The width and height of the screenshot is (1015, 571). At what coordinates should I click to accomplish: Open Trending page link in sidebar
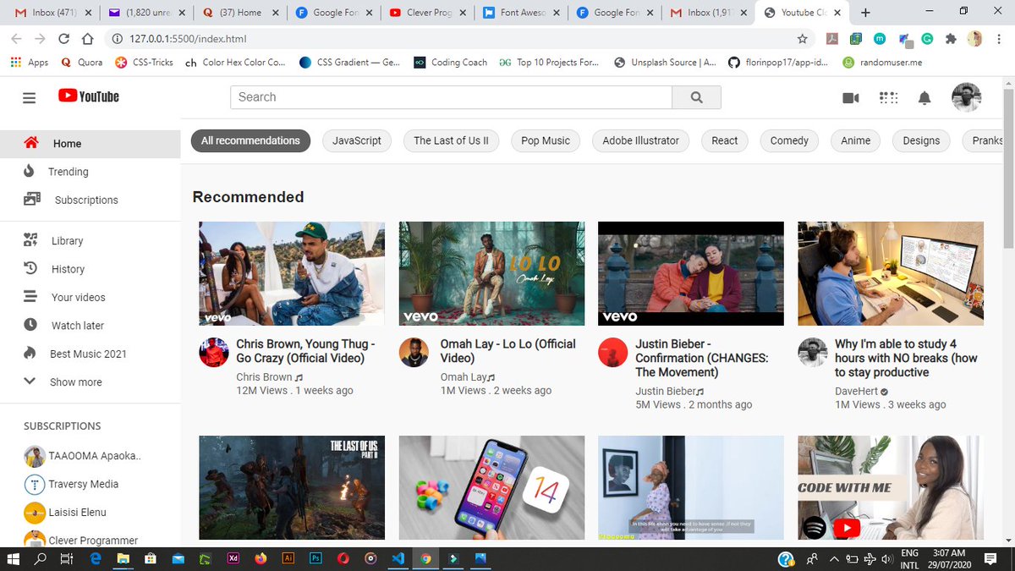click(68, 172)
